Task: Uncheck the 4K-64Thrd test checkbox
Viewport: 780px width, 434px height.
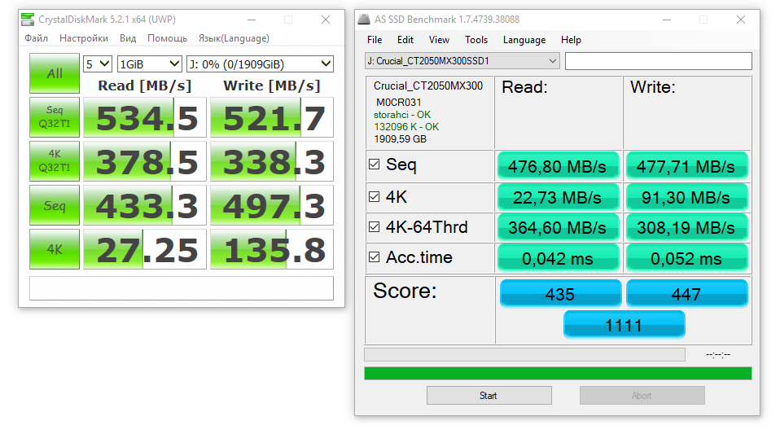Action: point(374,227)
